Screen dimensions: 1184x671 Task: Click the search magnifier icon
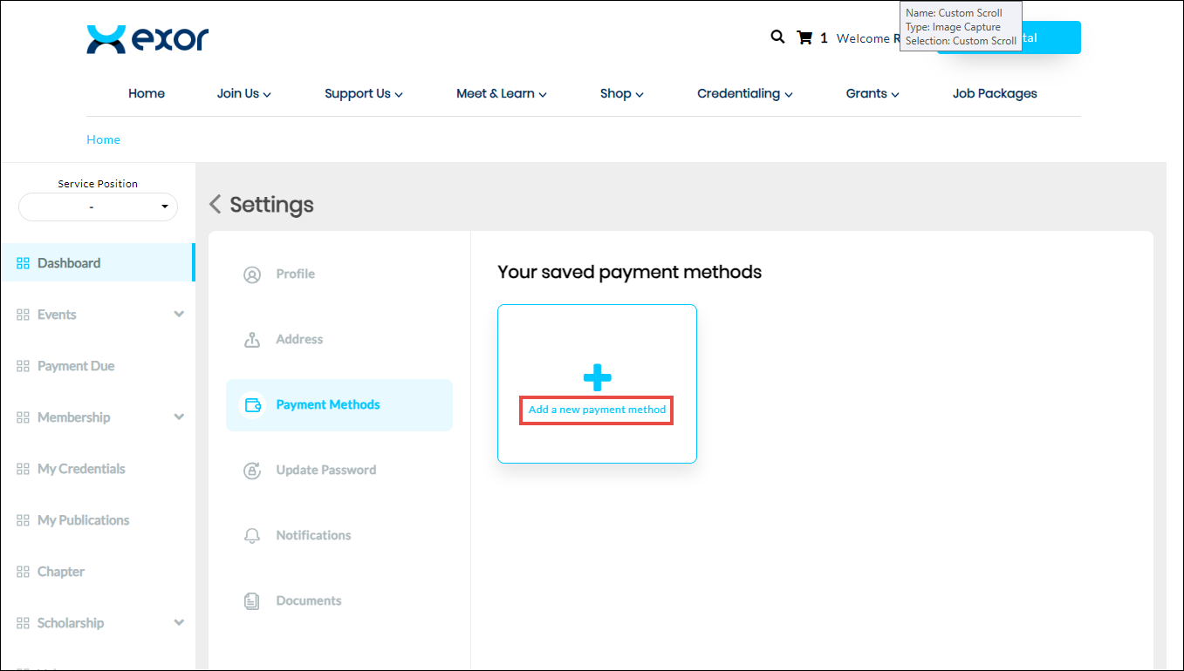pos(777,37)
